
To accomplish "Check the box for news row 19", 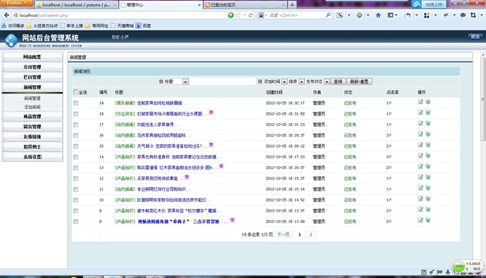I will pos(75,103).
